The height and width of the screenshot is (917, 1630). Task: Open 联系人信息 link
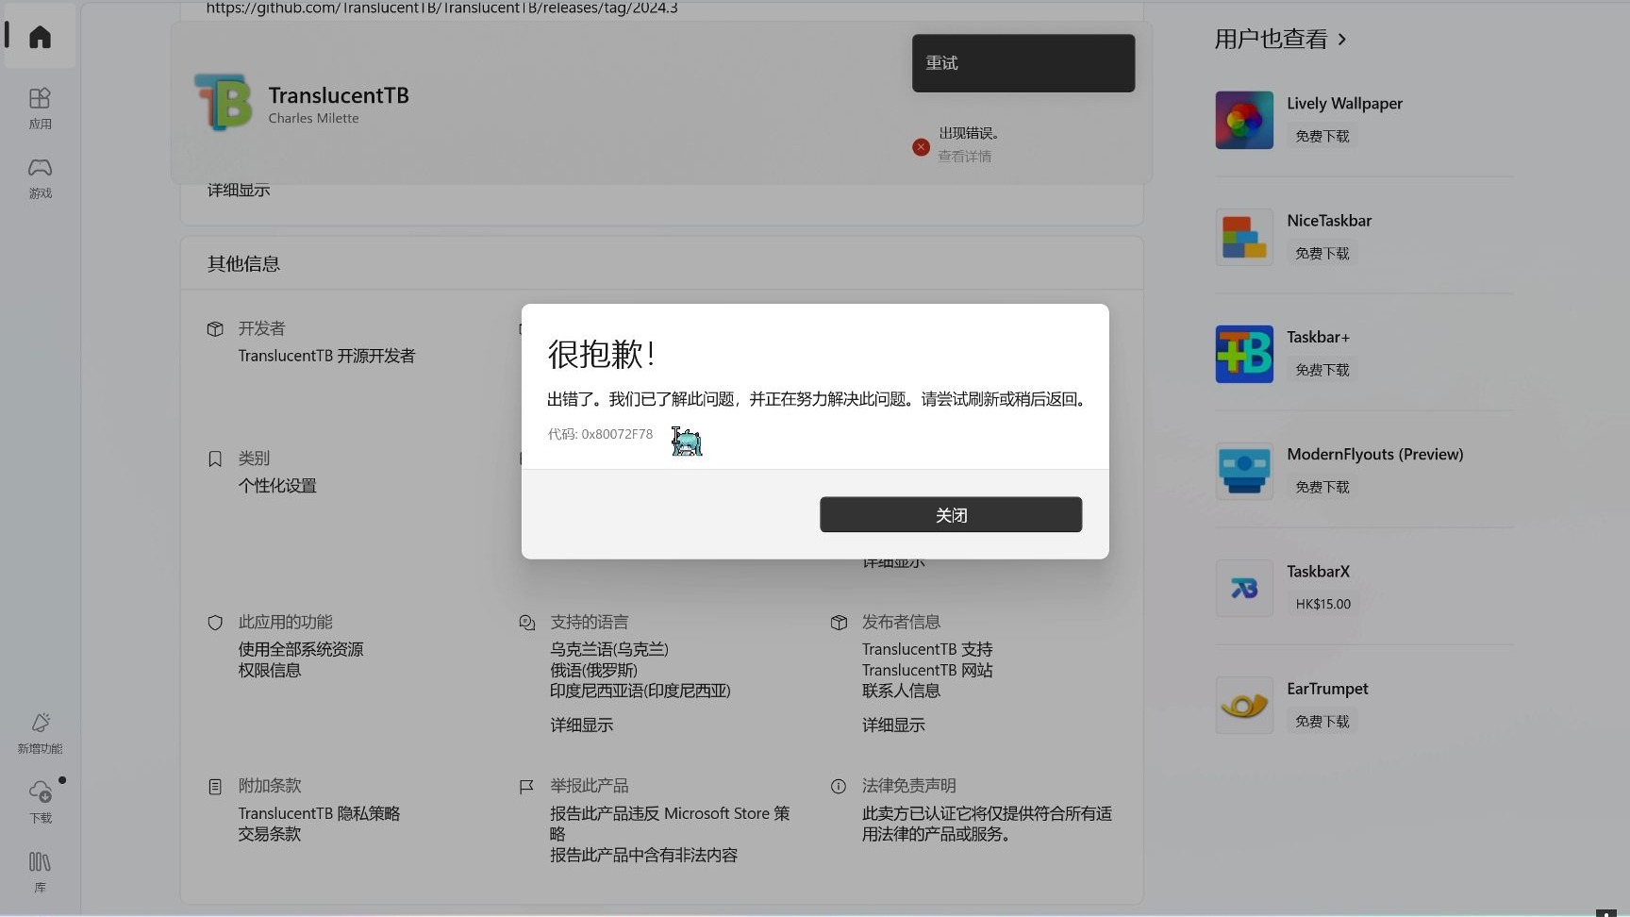(901, 691)
